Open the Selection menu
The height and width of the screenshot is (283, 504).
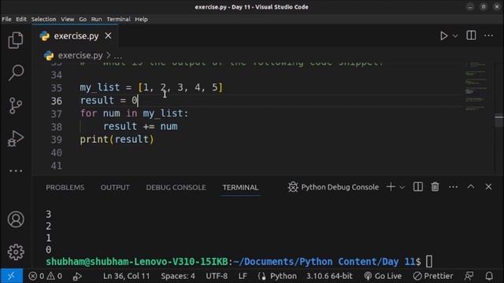pyautogui.click(x=44, y=19)
